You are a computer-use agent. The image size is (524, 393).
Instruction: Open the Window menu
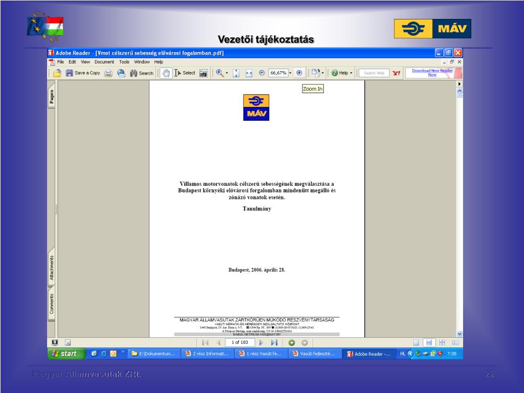point(142,62)
